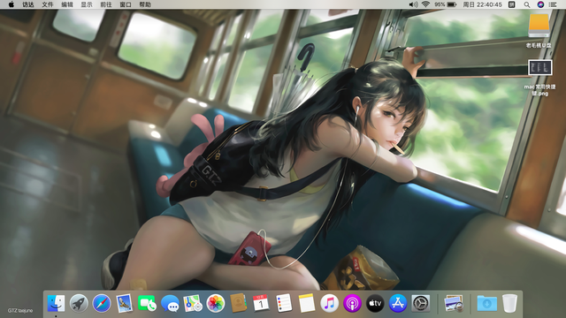Open FaceTime from the Dock
Screen dimensions: 566x318
coord(147,303)
